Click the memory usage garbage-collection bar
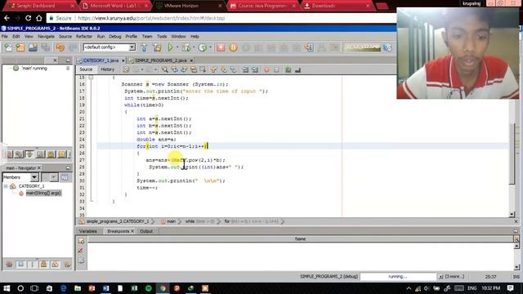The width and height of the screenshot is (523, 294). (363, 47)
